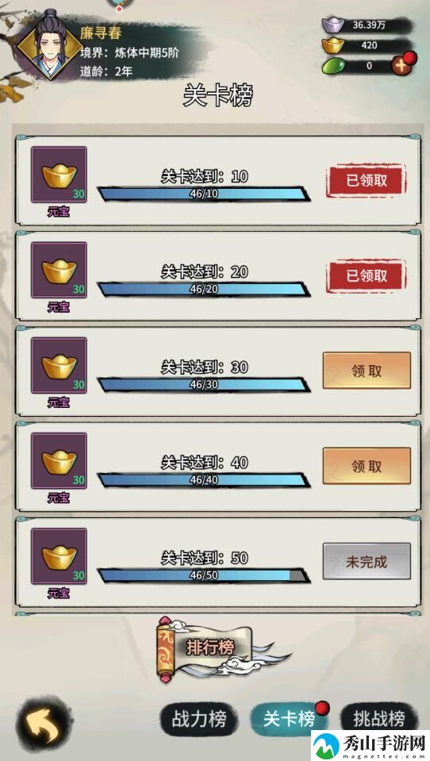Switch to the 挑战榜 tab
The image size is (430, 761).
point(379,719)
